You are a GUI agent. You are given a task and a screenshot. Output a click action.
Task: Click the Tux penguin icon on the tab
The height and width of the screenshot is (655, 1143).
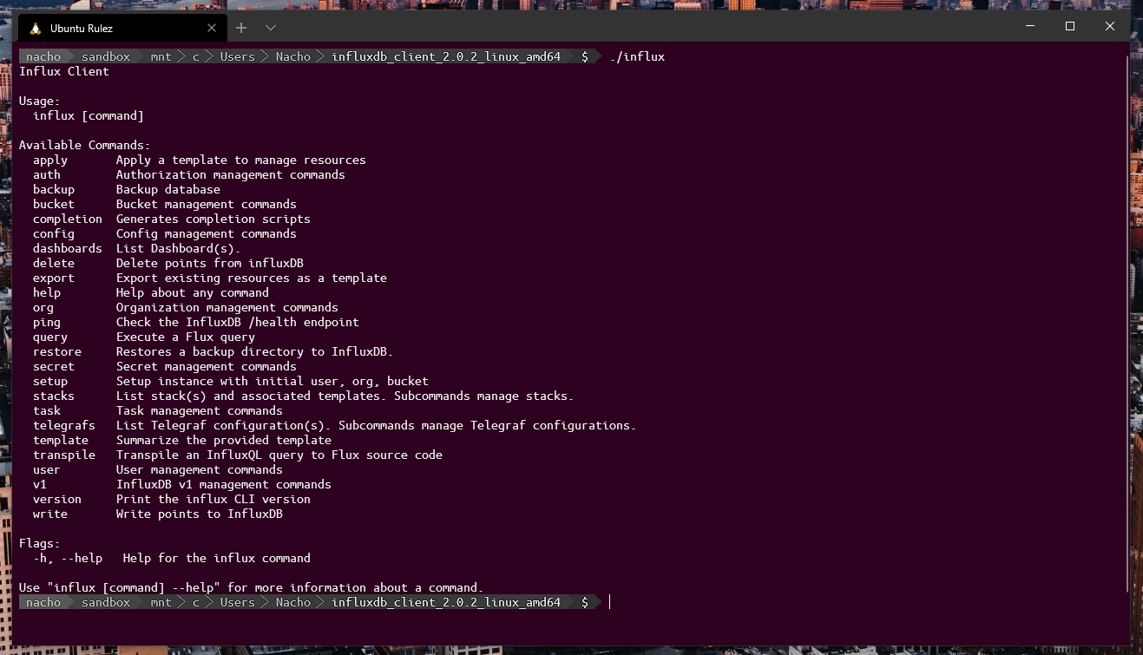[x=35, y=28]
